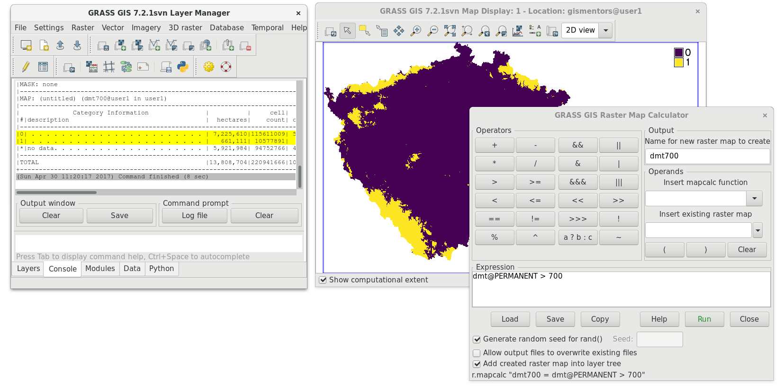
Task: Zoom to map extent icon
Action: tap(450, 31)
